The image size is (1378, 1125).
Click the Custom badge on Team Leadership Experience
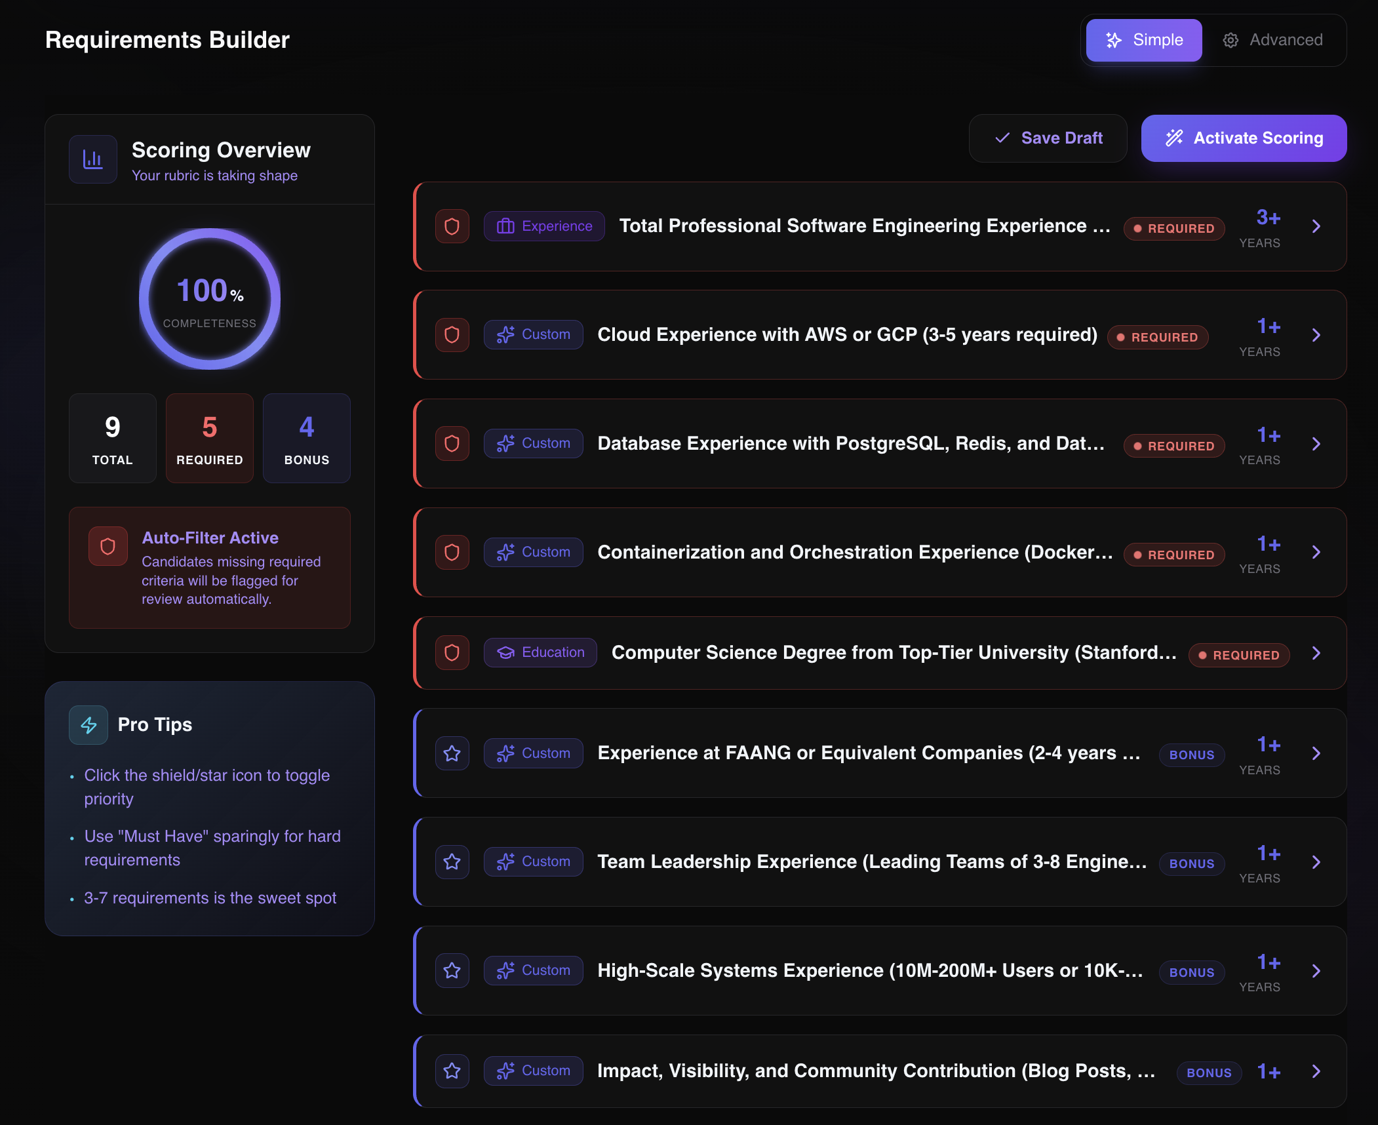[x=533, y=861]
